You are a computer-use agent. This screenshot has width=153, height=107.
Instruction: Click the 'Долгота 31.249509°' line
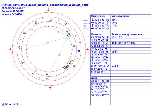click(13, 11)
